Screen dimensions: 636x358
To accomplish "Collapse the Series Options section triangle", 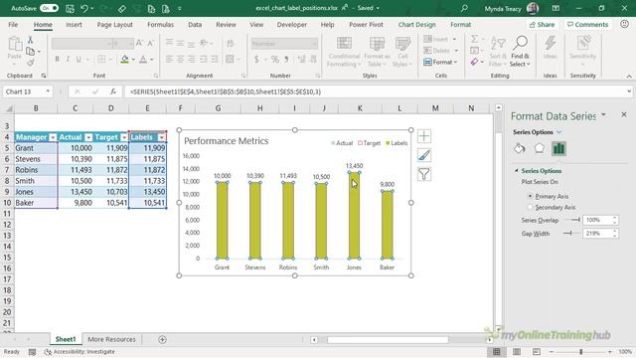I will (516, 171).
